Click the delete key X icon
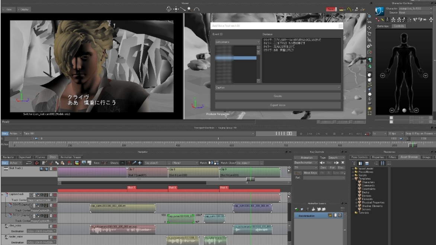 343,163
